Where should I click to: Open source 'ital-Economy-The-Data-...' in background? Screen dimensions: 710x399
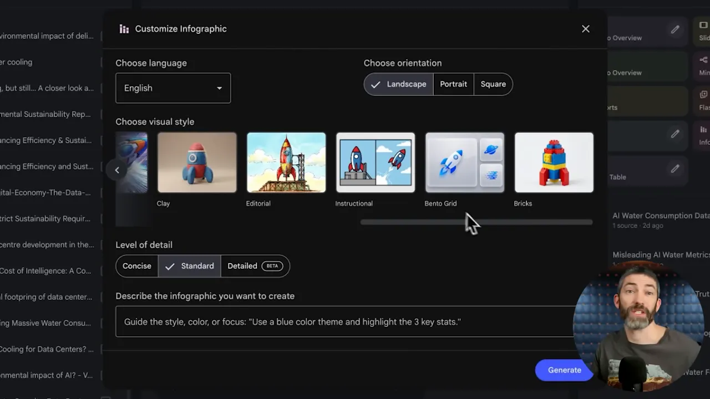45,192
